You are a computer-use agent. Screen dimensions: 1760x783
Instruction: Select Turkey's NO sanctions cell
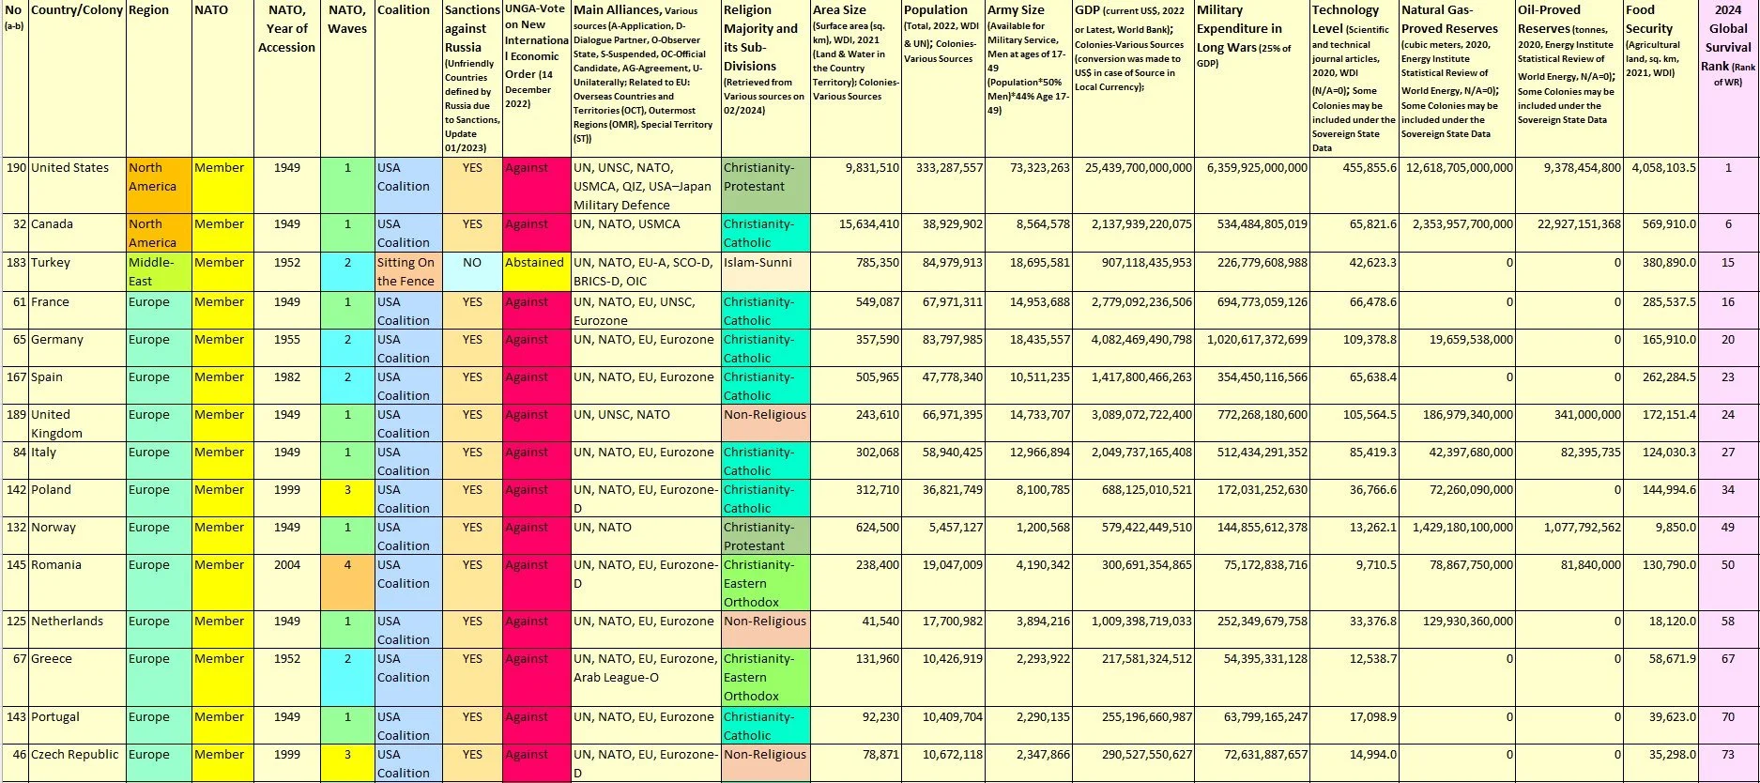pyautogui.click(x=472, y=271)
